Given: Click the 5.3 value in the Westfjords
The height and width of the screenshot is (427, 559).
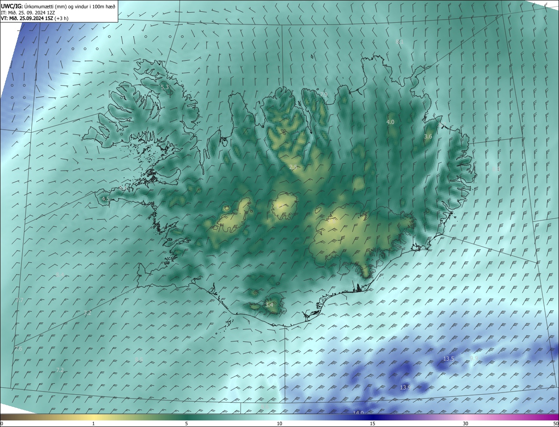Looking at the screenshot, I should click(165, 87).
